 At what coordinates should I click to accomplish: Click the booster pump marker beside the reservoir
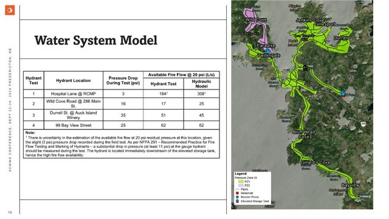(x=343, y=92)
